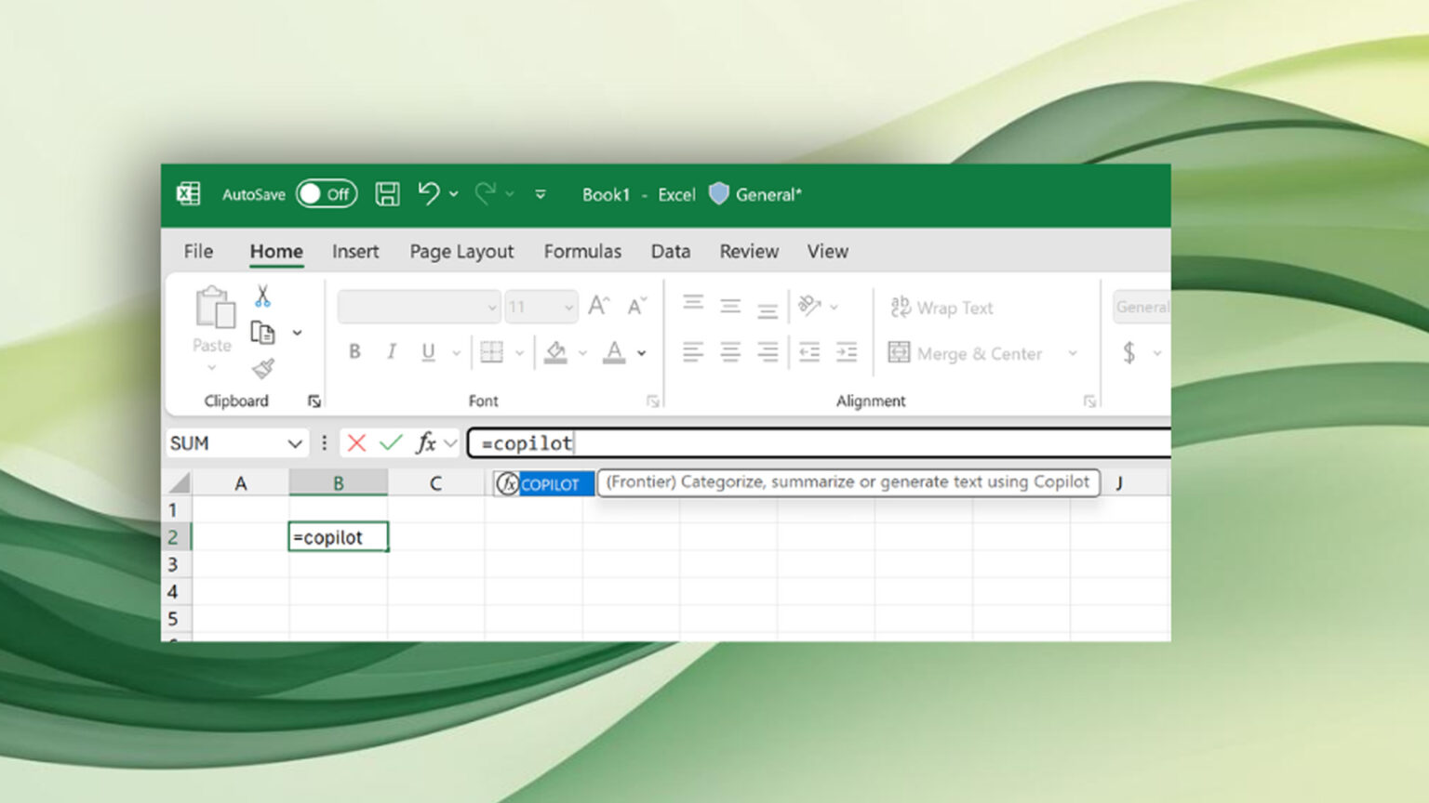Image resolution: width=1429 pixels, height=803 pixels.
Task: Click Increase Font Size icon
Action: (598, 306)
